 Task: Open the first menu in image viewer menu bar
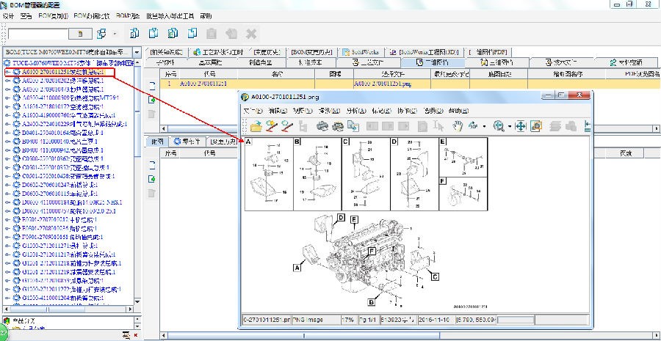click(x=253, y=110)
